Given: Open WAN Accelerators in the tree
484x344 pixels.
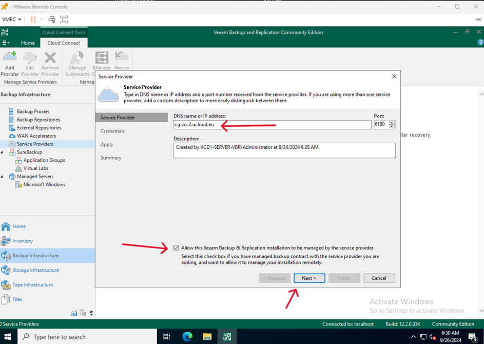Looking at the screenshot, I should [36, 136].
